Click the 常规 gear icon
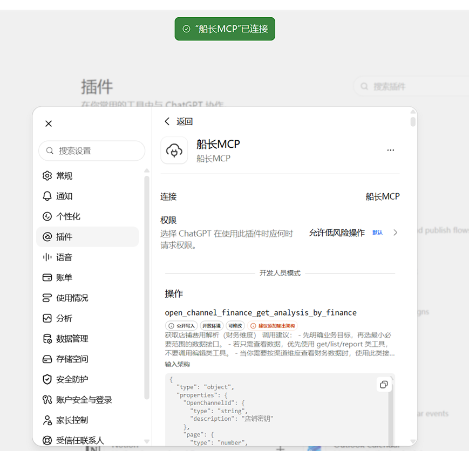The height and width of the screenshot is (451, 469). [x=47, y=176]
